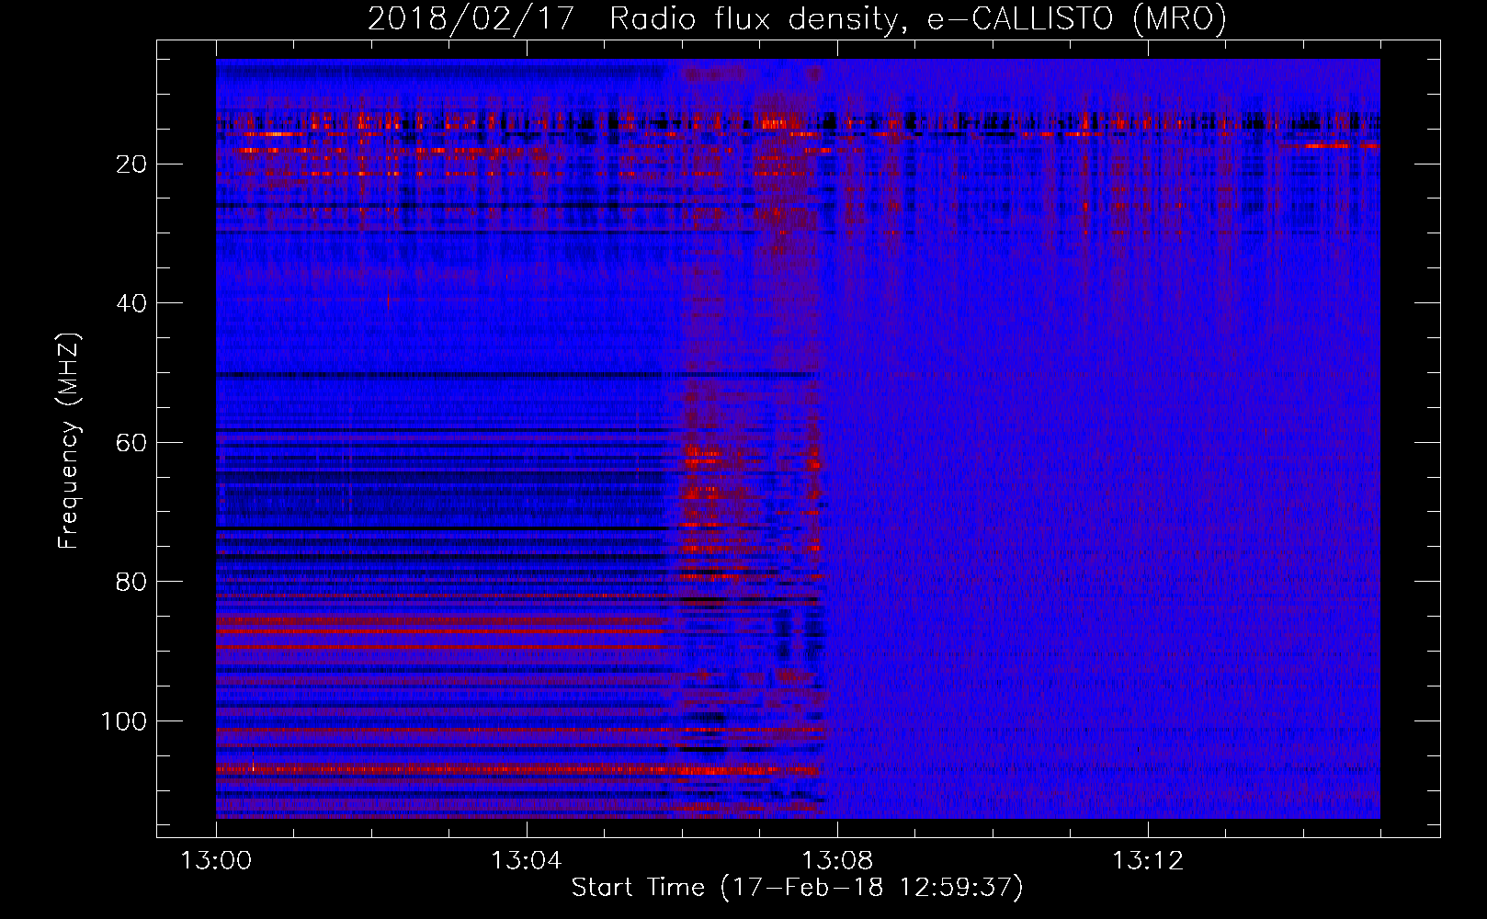Click the 100 MHz frequency tick label
1487x919 pixels.
124,721
